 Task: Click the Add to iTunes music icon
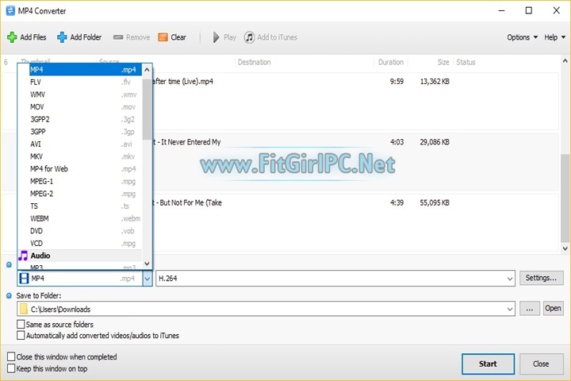pos(250,37)
